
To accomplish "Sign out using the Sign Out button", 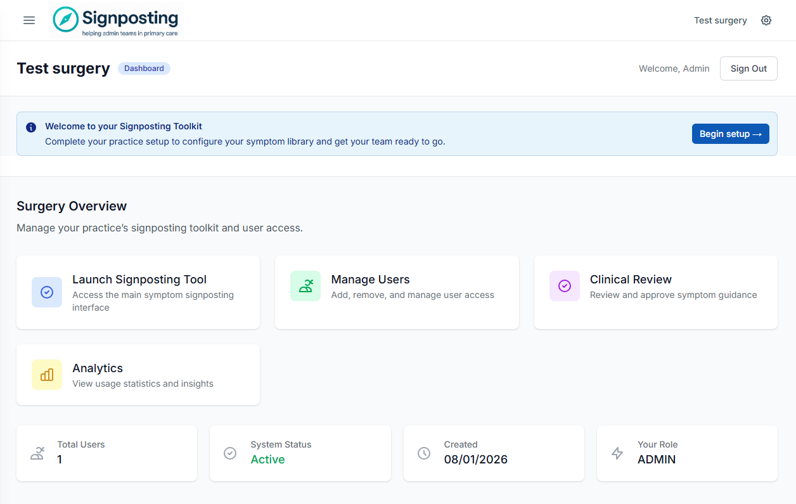I will 748,68.
